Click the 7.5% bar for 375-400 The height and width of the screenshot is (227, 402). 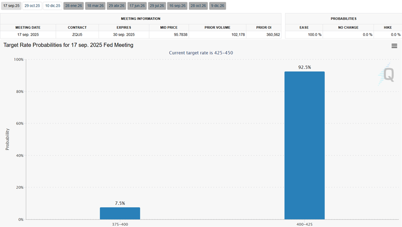point(120,213)
